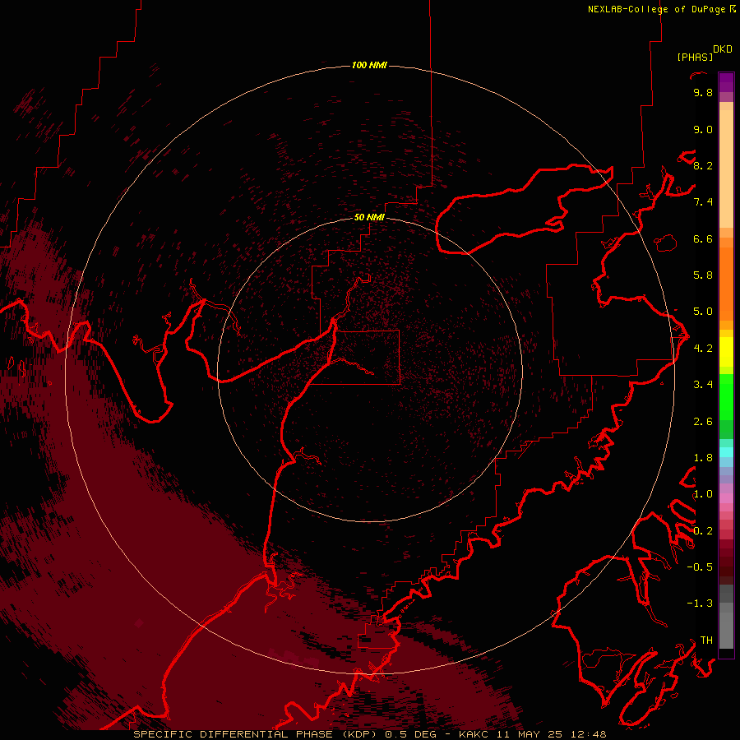This screenshot has width=740, height=740.
Task: Click the 2.6 legend value
Action: coord(703,422)
